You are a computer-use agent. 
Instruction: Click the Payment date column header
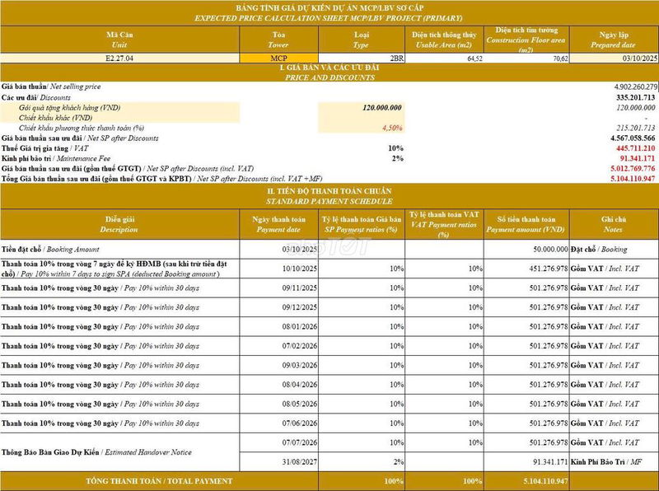coord(278,224)
